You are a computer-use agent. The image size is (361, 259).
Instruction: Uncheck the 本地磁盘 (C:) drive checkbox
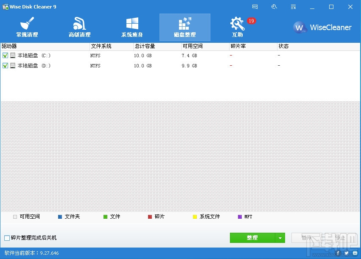(6, 55)
